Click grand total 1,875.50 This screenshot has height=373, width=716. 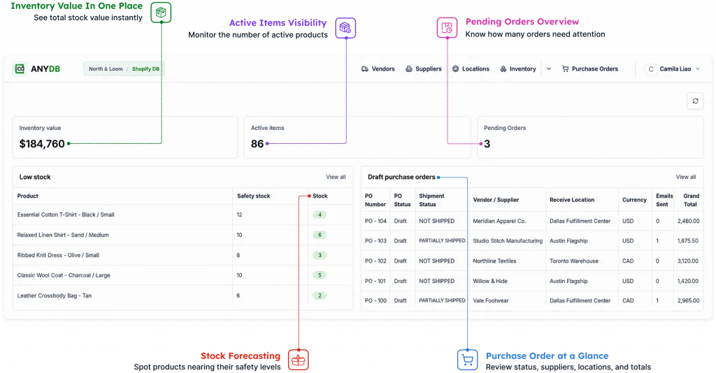click(688, 241)
